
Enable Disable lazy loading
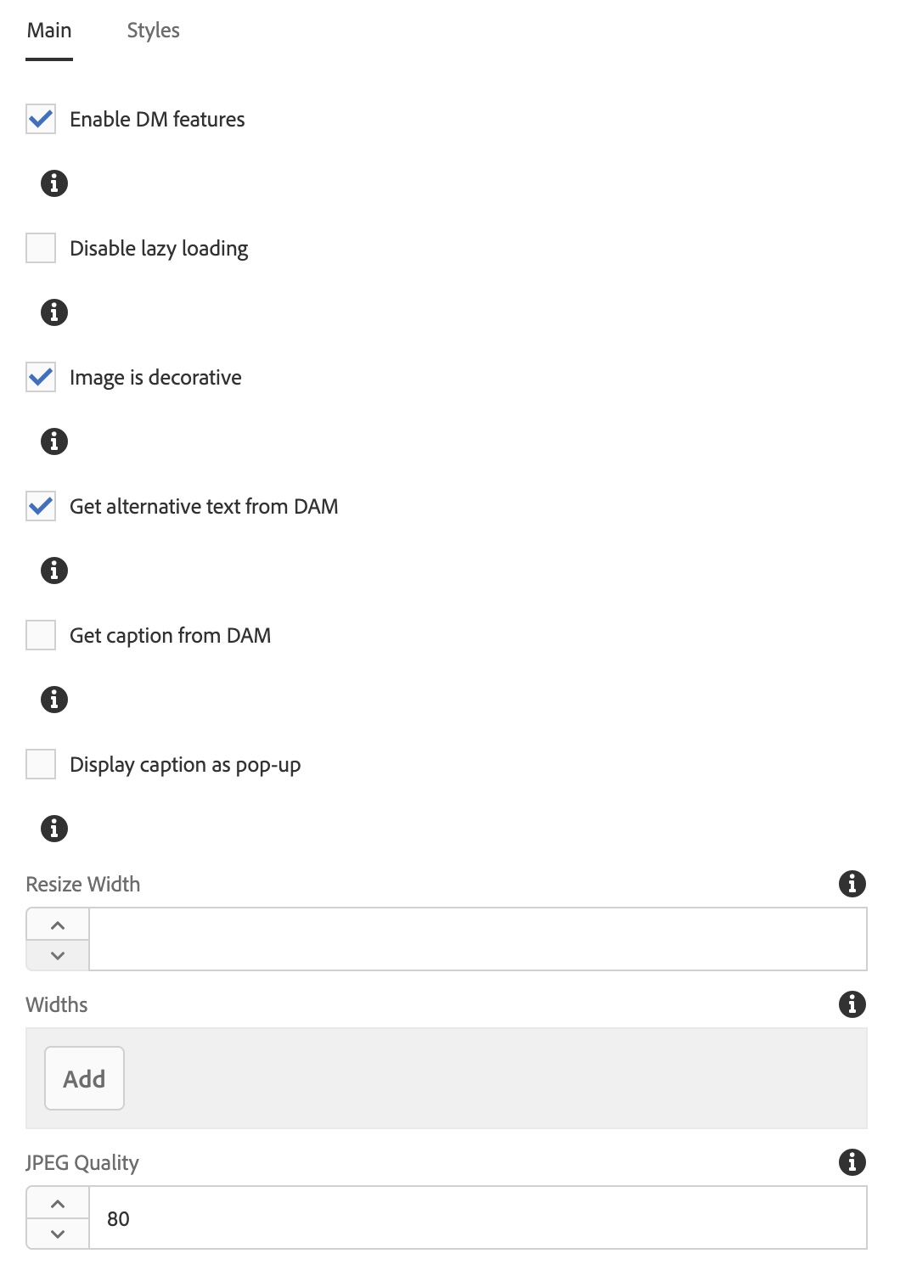(39, 248)
